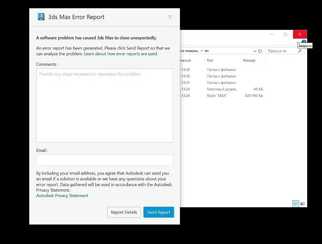Open the error reports usage link

click(x=121, y=54)
